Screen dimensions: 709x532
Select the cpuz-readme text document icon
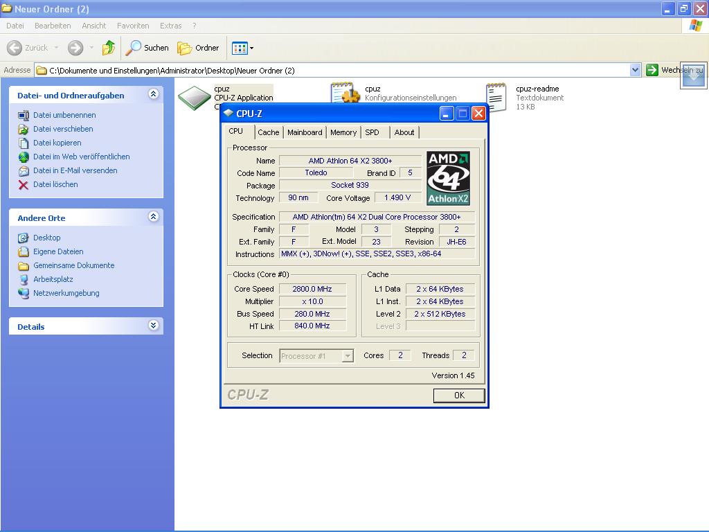[496, 97]
